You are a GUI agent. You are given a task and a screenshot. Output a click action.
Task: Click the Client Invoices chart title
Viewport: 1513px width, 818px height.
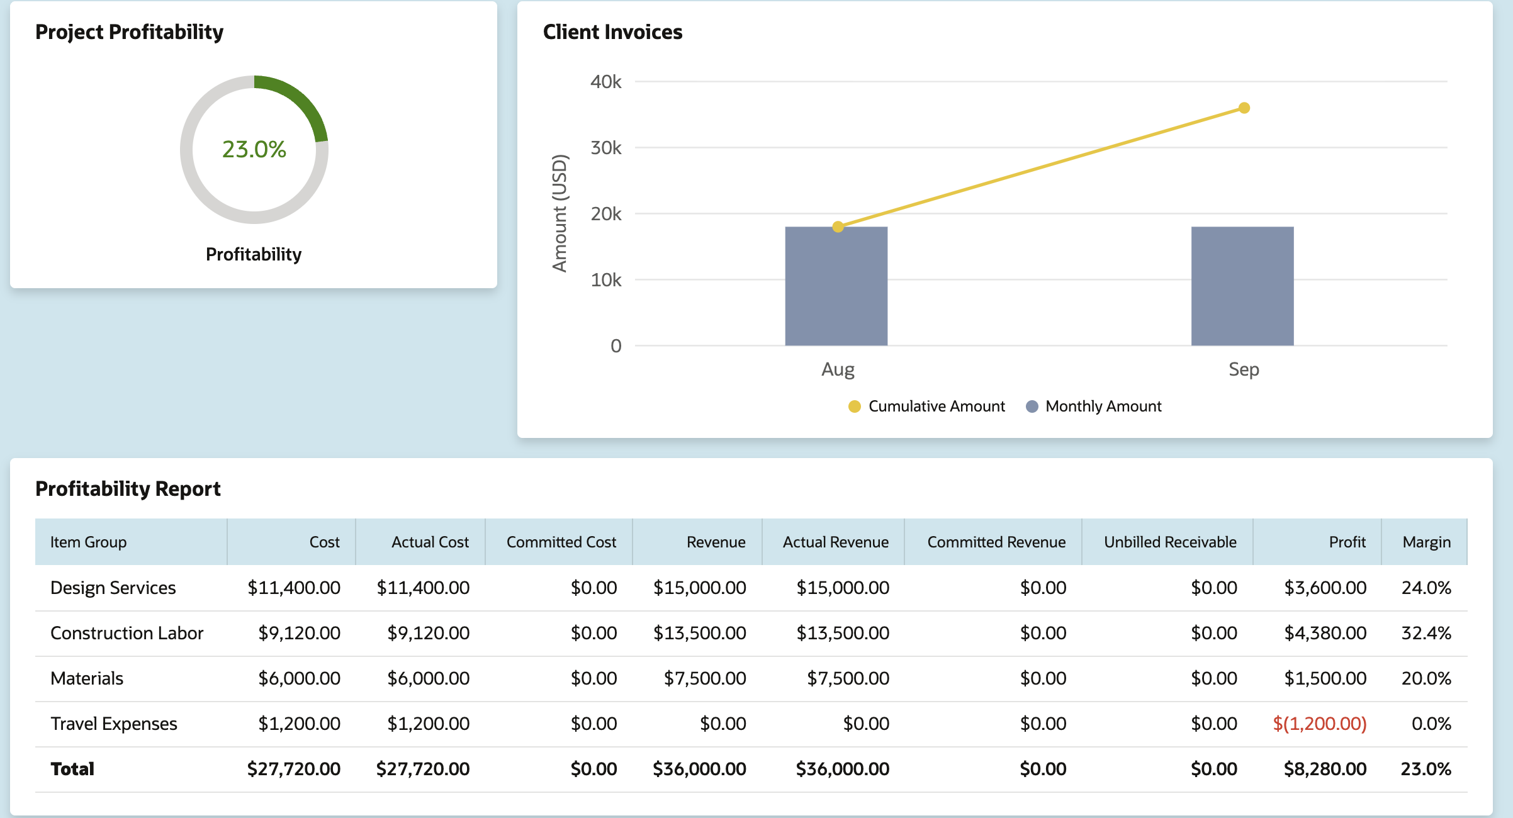tap(612, 32)
